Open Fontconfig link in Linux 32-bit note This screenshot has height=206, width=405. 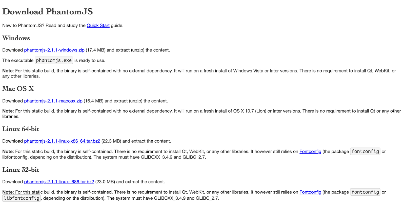[310, 192]
